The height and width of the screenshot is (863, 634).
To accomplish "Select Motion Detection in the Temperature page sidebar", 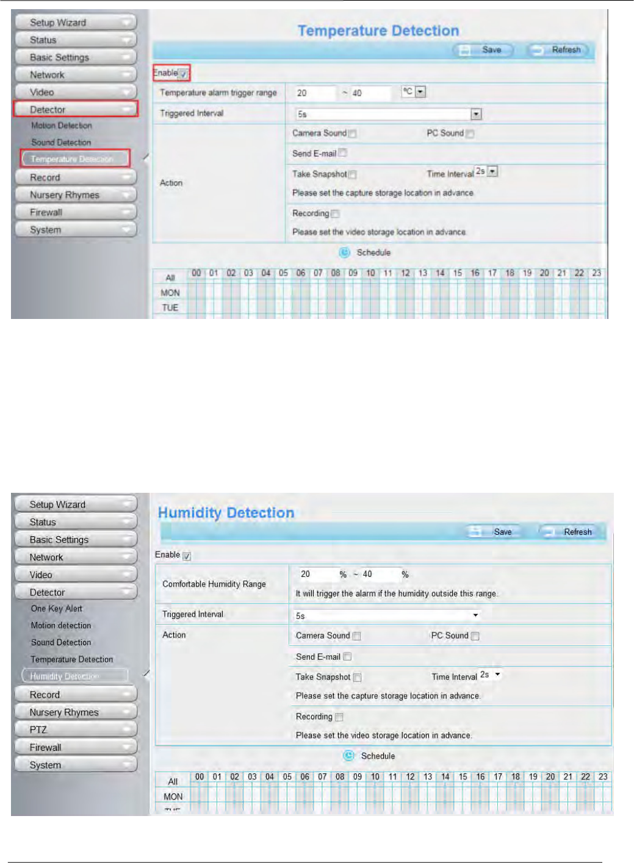I will tap(62, 126).
